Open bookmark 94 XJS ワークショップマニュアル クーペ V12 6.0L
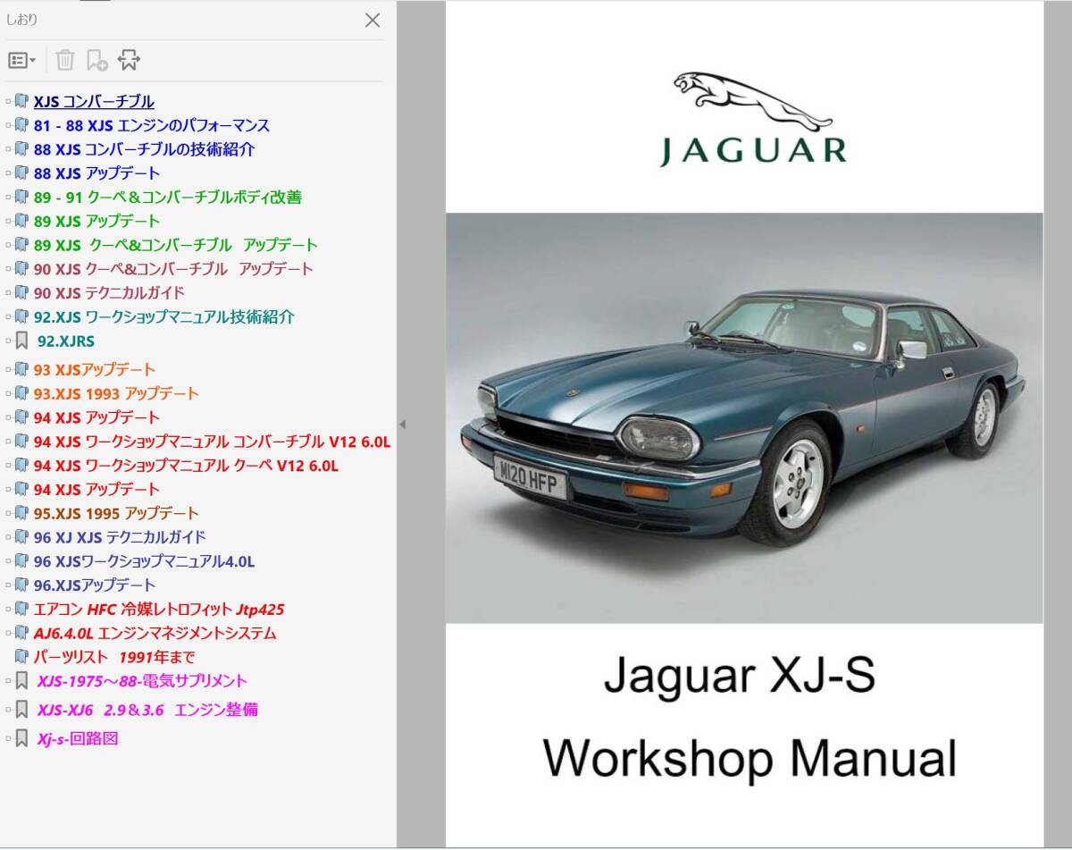 click(186, 466)
